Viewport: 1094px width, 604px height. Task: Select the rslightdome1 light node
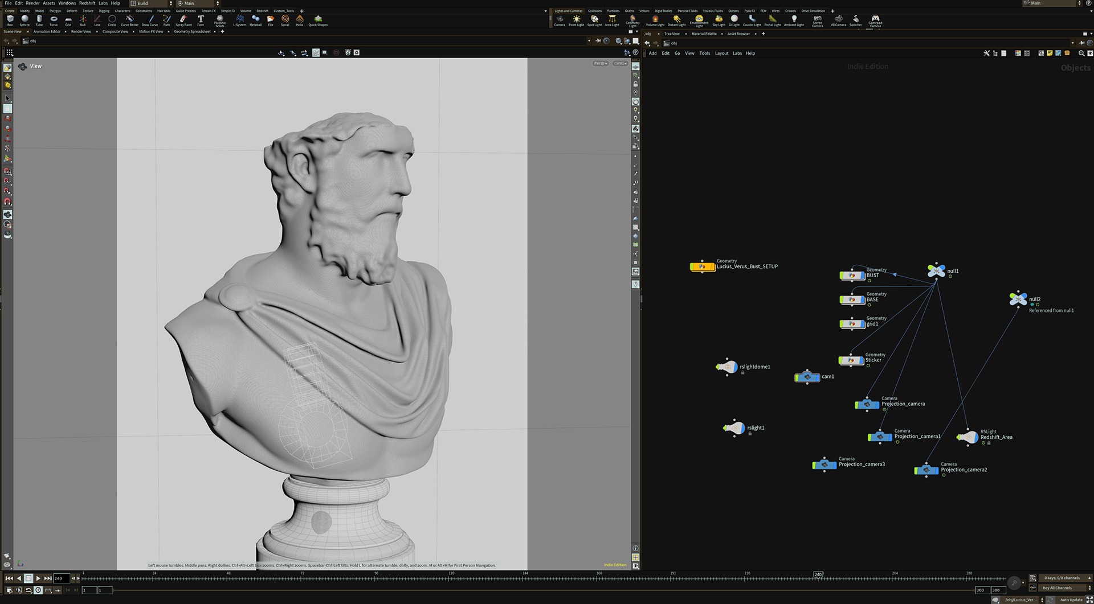click(x=727, y=367)
